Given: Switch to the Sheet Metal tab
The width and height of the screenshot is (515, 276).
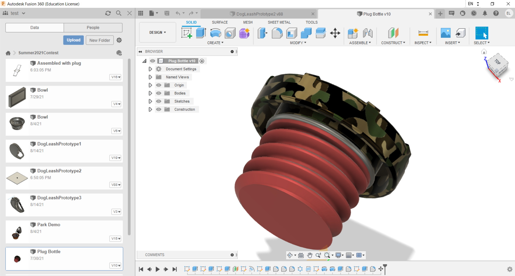Looking at the screenshot, I should coord(279,22).
